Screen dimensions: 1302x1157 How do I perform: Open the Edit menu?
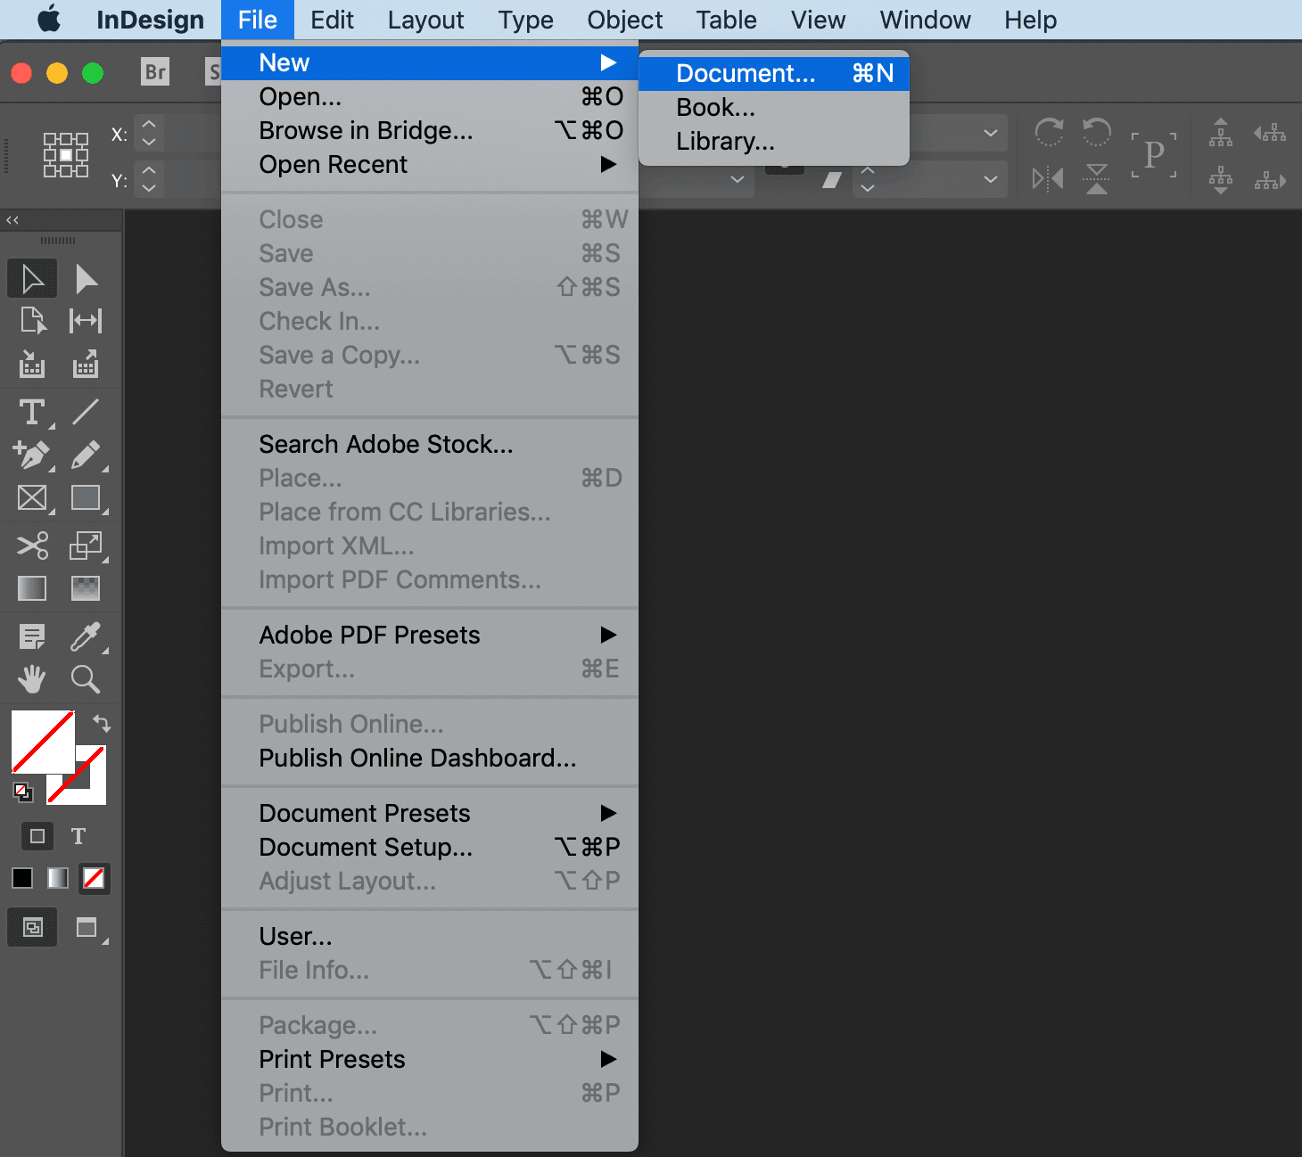[332, 20]
